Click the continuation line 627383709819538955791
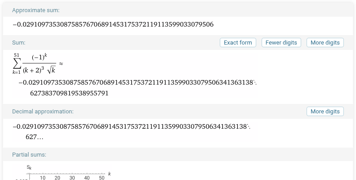The image size is (356, 180). click(69, 93)
